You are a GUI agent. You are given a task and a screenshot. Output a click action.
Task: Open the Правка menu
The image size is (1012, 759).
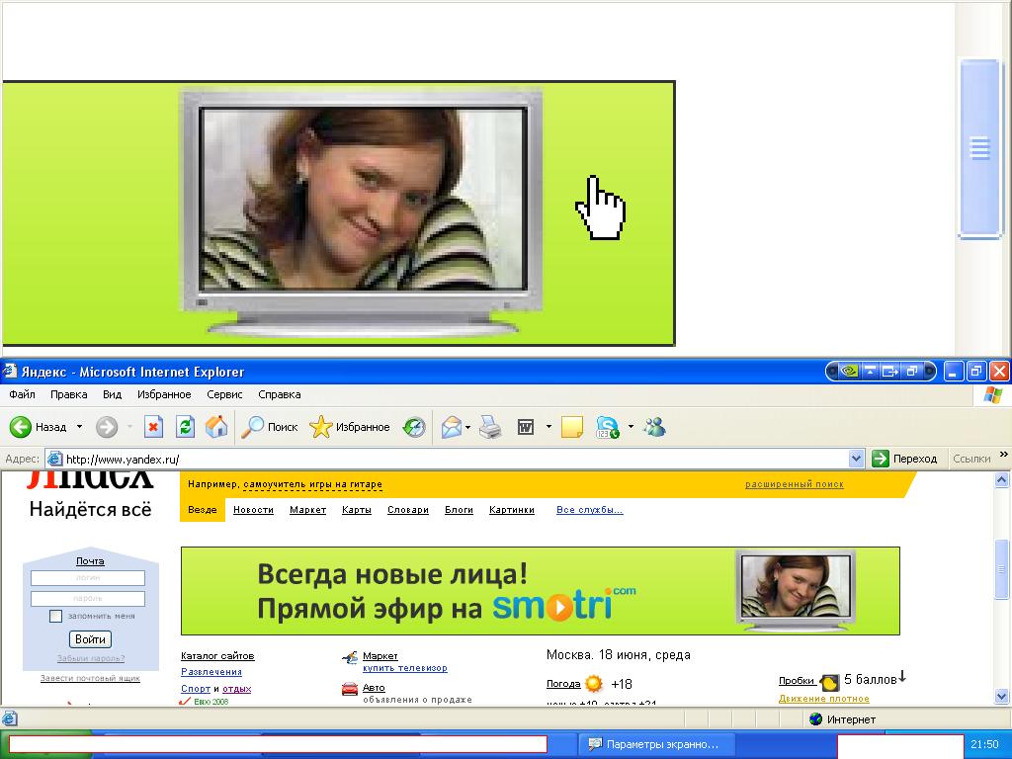tap(68, 394)
